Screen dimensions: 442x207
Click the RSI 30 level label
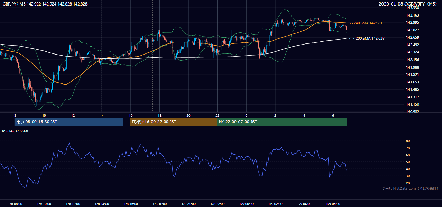coord(408,176)
